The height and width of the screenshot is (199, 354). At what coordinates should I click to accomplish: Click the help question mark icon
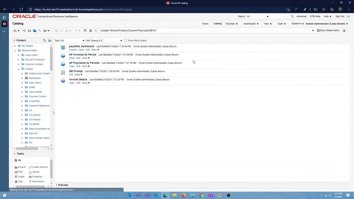pyautogui.click(x=344, y=31)
